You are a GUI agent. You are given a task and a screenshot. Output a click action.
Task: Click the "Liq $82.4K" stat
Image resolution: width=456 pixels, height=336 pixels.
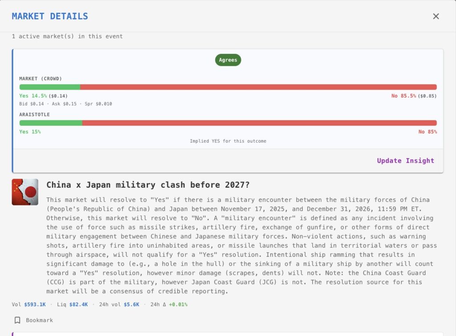pyautogui.click(x=73, y=304)
